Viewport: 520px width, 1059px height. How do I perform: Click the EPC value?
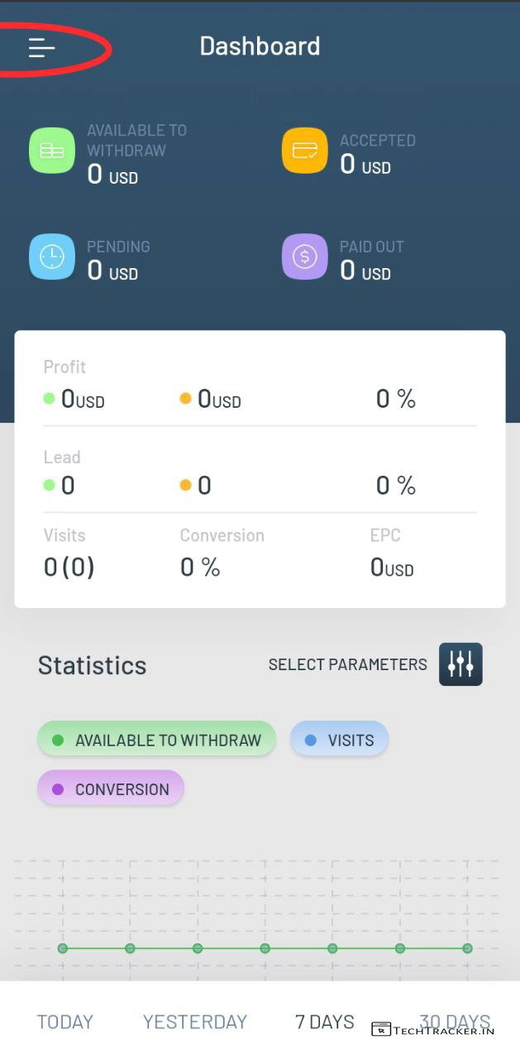pos(392,568)
